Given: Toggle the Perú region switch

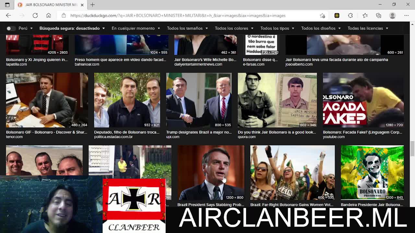Looking at the screenshot, I should point(11,28).
